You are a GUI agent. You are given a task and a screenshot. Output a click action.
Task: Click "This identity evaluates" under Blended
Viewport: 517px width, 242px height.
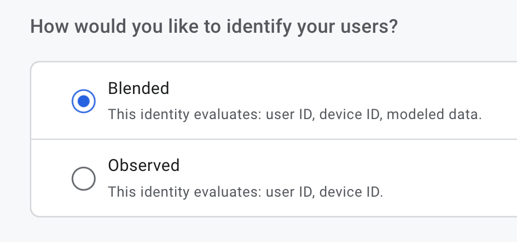[x=184, y=115]
